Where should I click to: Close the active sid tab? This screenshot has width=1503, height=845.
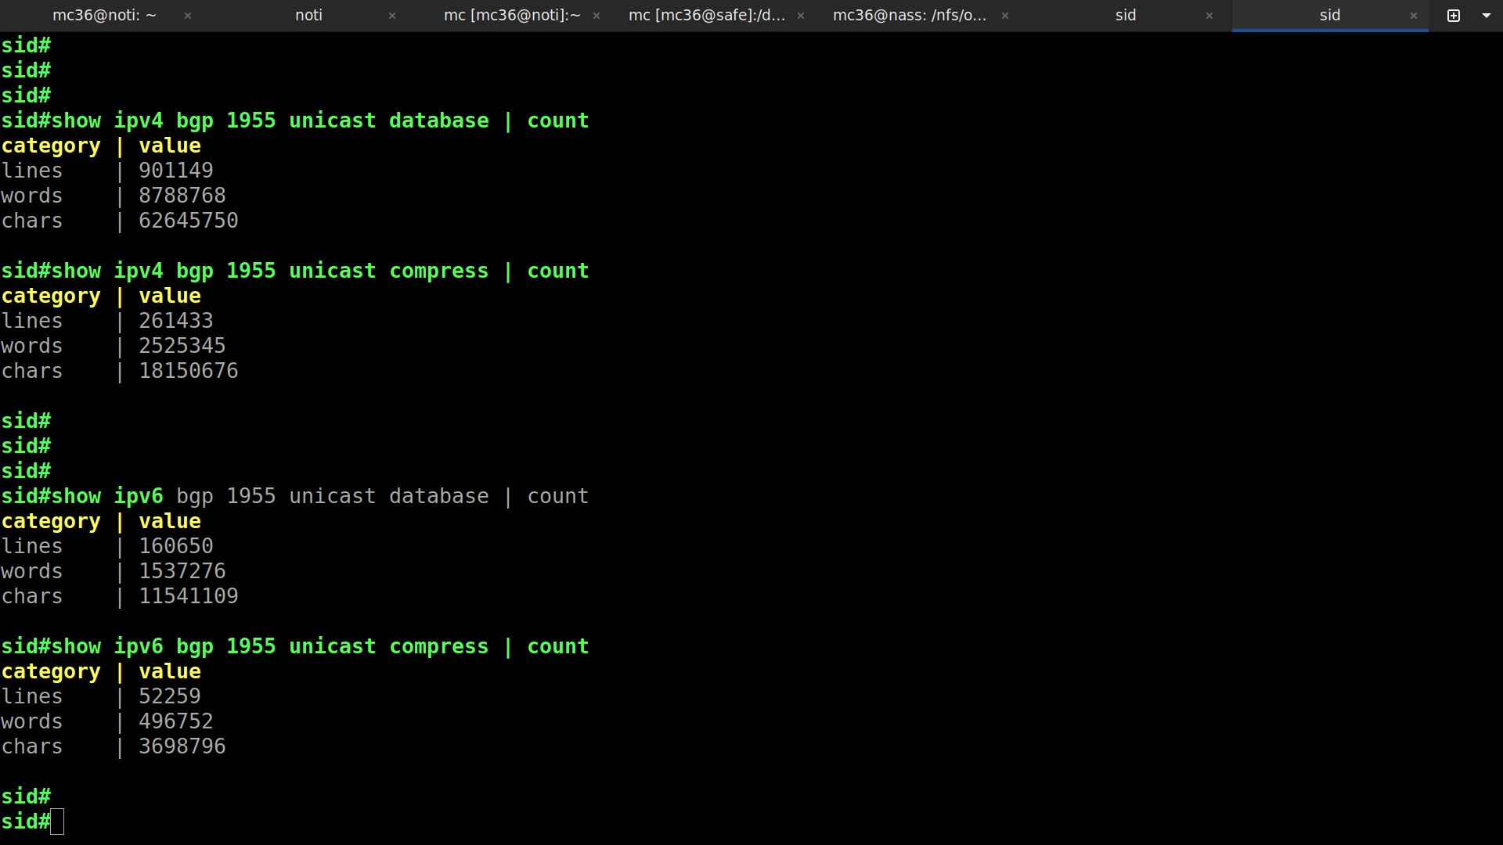1414,16
